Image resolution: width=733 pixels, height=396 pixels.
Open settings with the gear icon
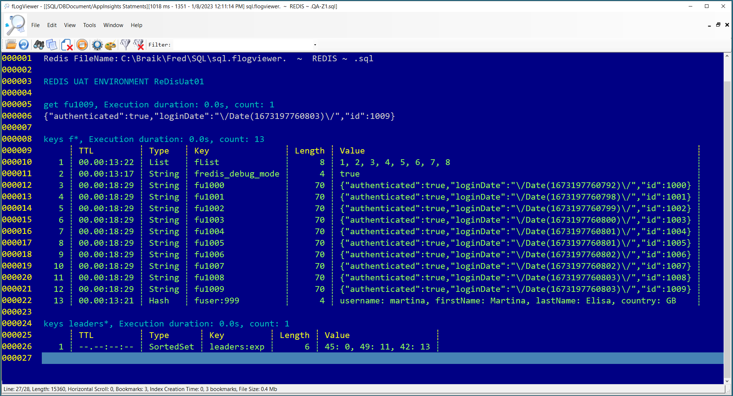97,45
